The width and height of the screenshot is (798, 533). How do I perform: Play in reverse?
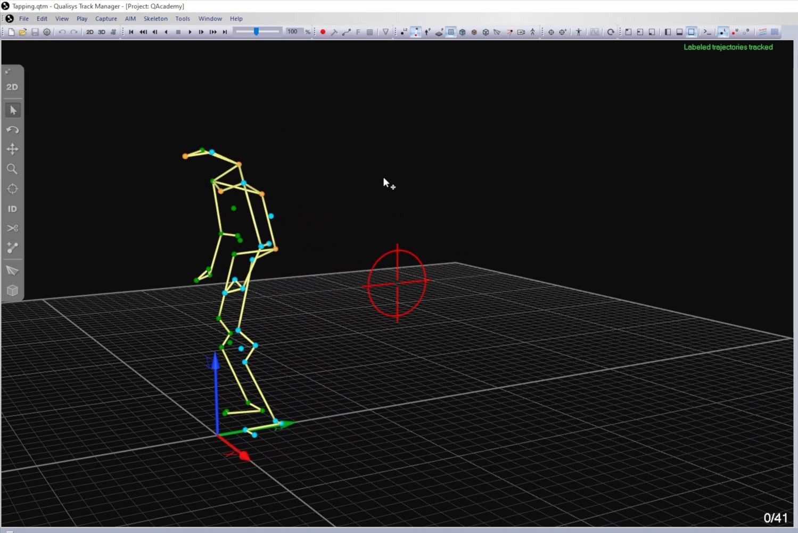click(x=167, y=32)
